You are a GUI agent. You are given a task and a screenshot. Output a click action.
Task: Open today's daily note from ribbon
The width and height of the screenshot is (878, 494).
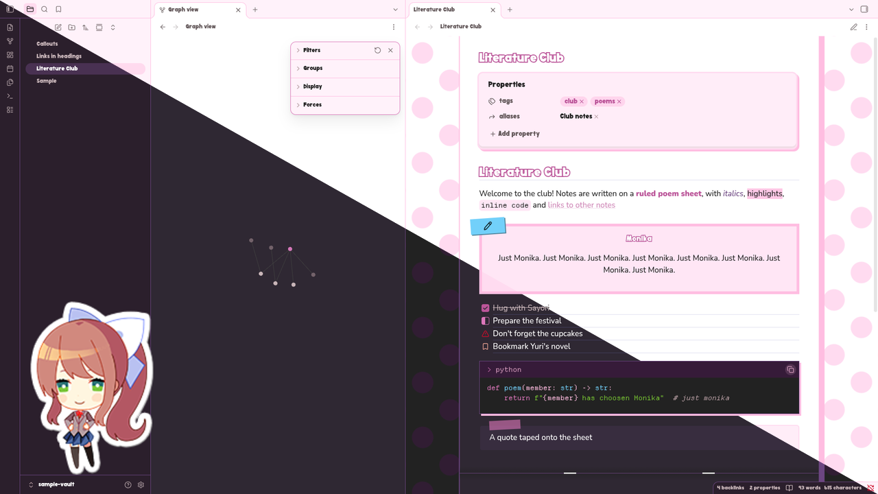(x=10, y=69)
